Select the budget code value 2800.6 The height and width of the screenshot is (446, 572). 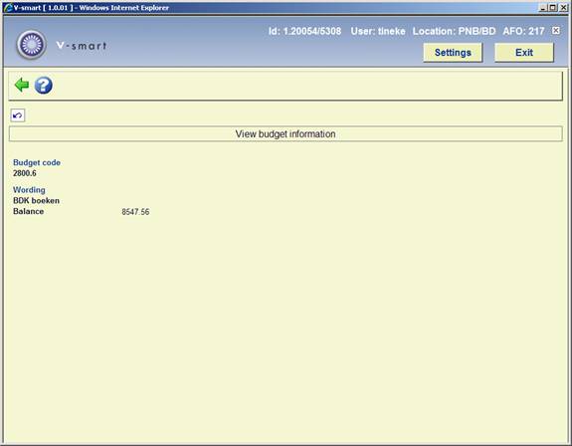pyautogui.click(x=25, y=173)
